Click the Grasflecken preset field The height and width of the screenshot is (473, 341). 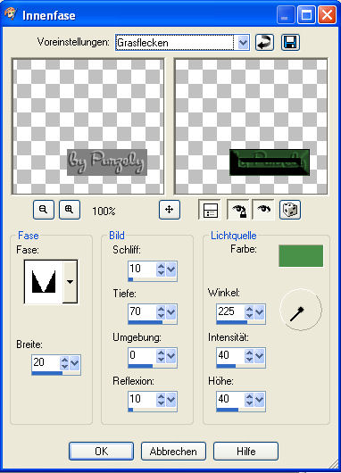[174, 43]
